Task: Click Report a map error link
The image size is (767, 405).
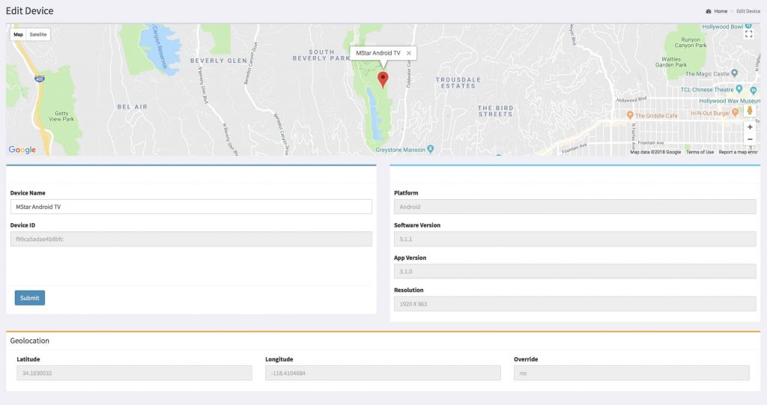Action: [738, 152]
